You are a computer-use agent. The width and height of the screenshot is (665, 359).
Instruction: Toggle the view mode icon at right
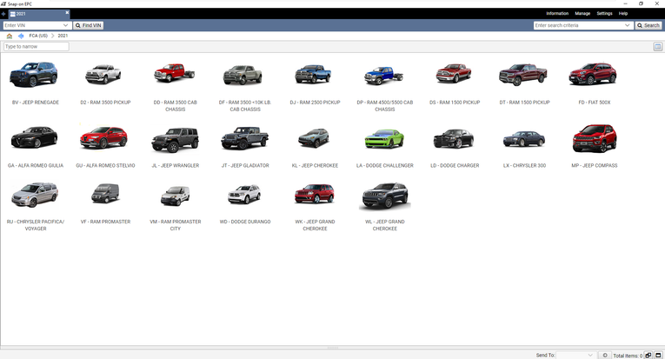[x=657, y=46]
